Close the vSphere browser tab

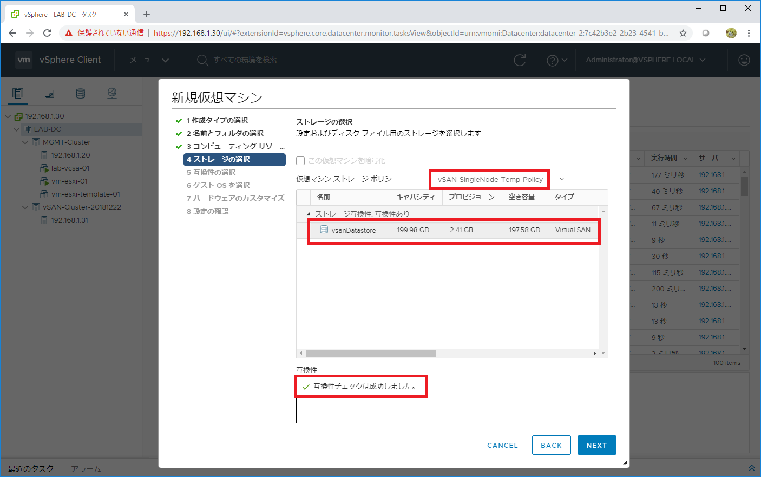tap(126, 14)
